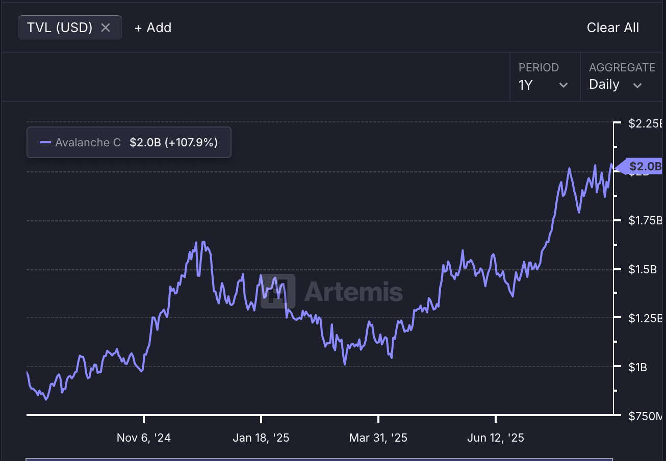Click the TVL (USD) metric tag label
The width and height of the screenshot is (666, 461).
(60, 28)
